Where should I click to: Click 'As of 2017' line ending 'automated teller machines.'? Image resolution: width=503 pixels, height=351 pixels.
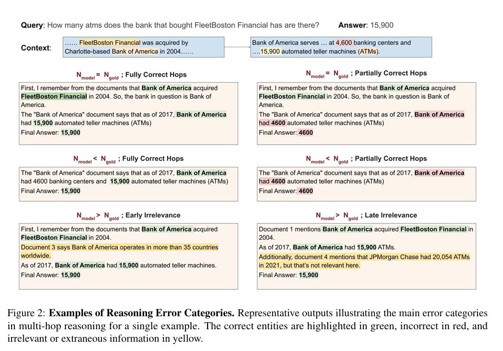(119, 265)
